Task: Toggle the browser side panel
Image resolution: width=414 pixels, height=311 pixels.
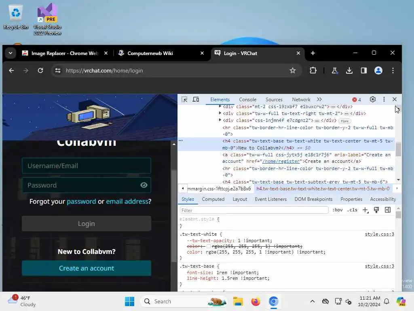Action: [364, 70]
